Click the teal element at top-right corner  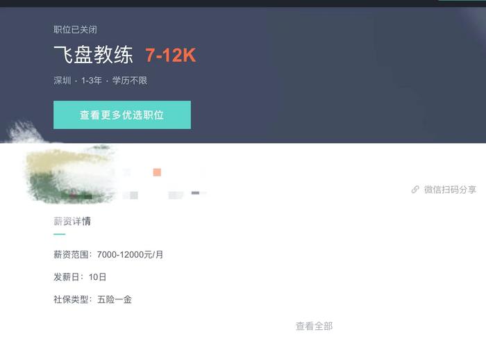click(x=461, y=0)
